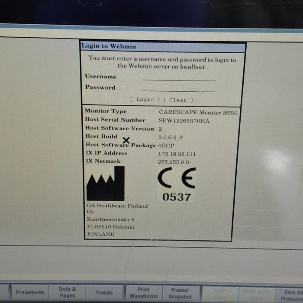Open the Trends button

pyautogui.click(x=104, y=293)
